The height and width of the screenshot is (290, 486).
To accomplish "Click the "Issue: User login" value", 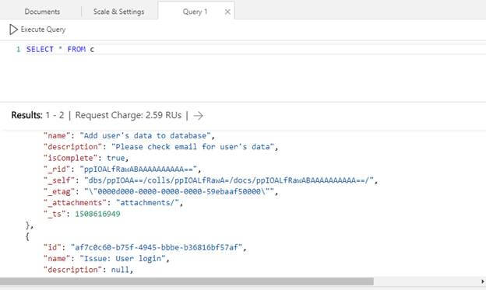I will [123, 258].
